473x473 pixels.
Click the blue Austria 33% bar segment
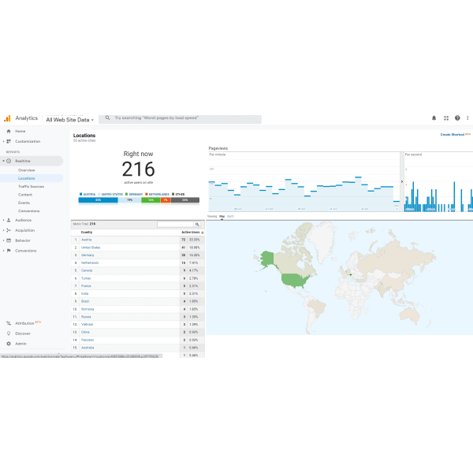[x=98, y=200]
